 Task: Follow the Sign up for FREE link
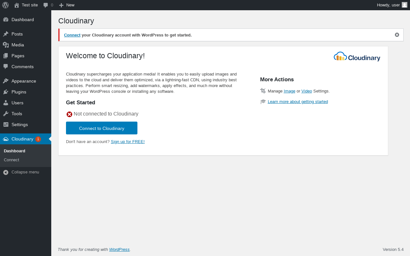127,142
